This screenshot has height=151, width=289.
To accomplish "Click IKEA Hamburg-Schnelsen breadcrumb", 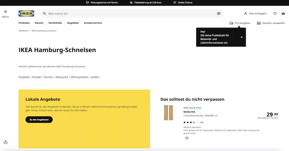I will point(44,31).
